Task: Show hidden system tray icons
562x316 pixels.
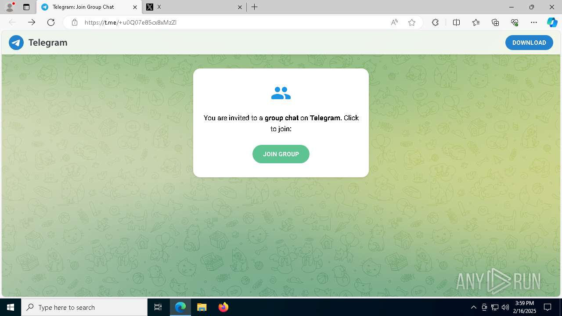Action: coord(473,307)
